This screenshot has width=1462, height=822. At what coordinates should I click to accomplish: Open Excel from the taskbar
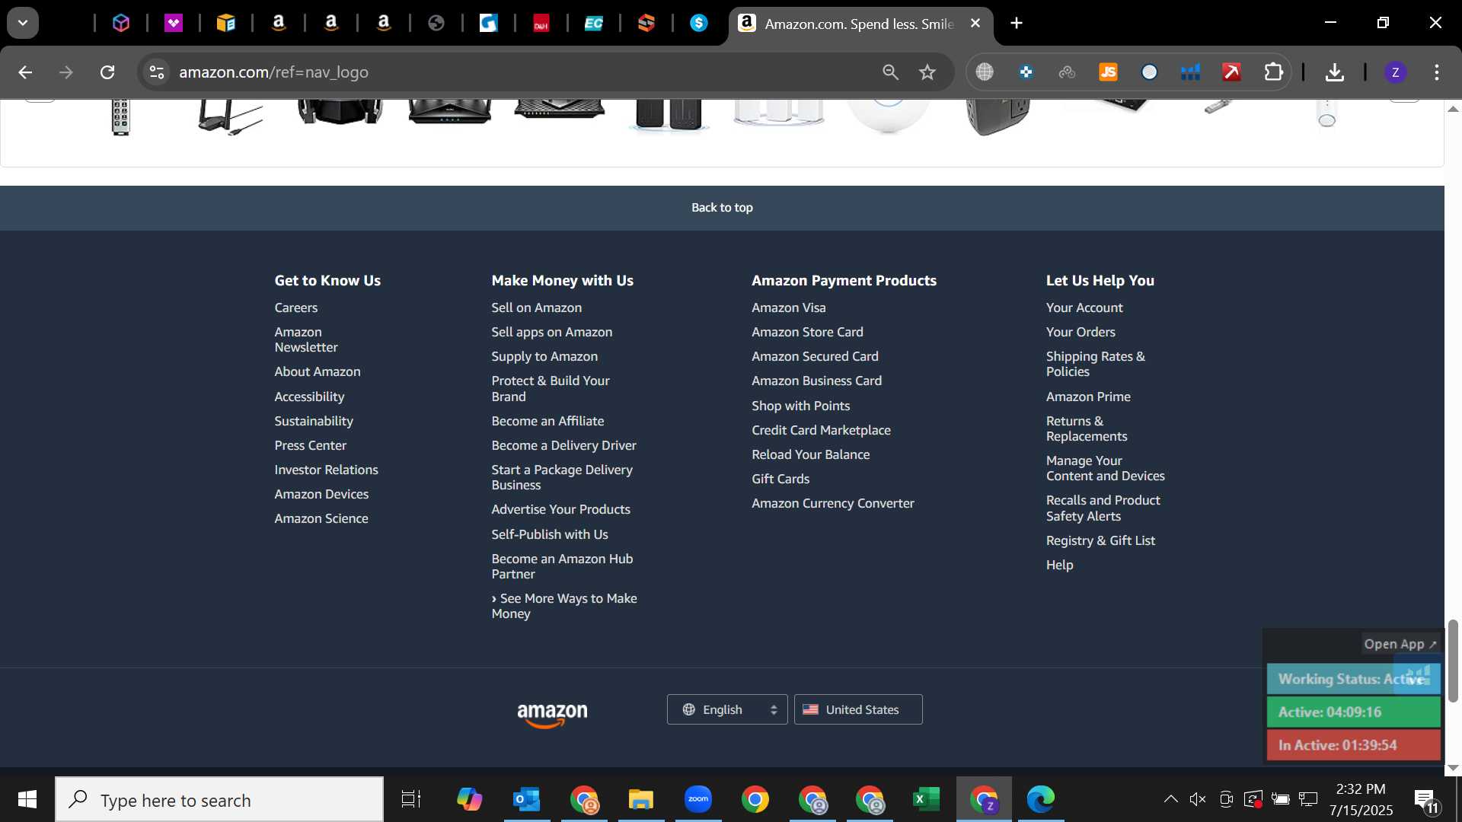click(926, 799)
